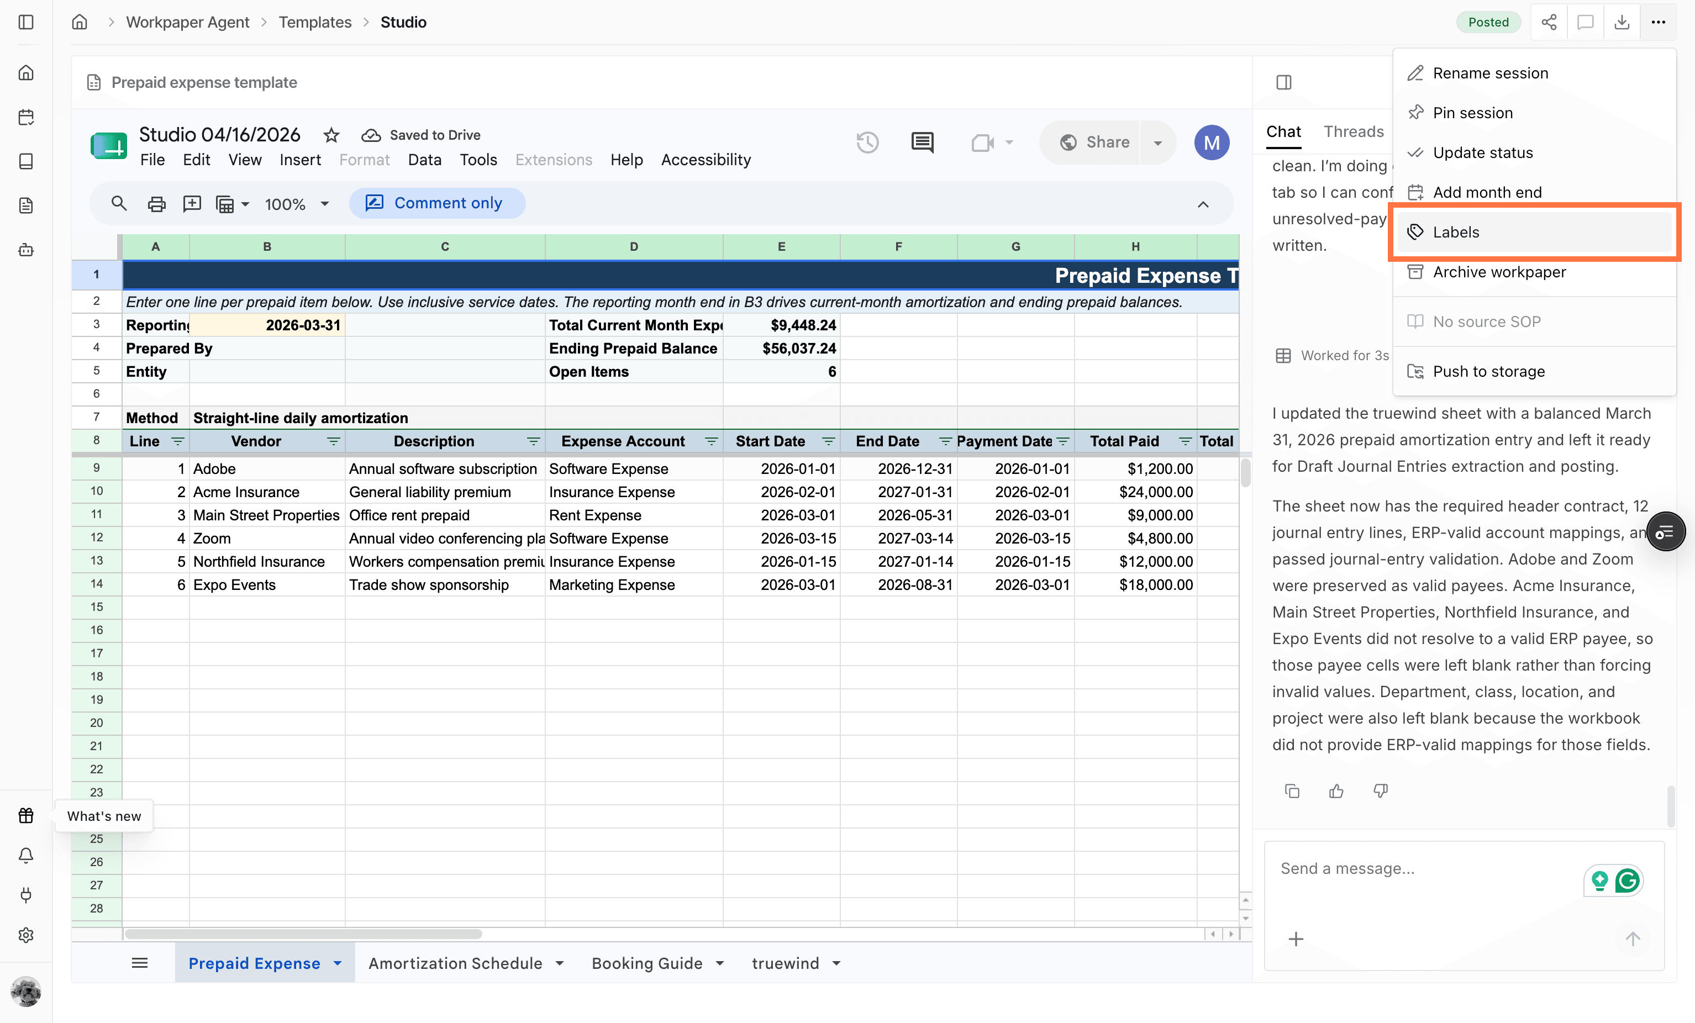Image resolution: width=1695 pixels, height=1023 pixels.
Task: Switch to the Threads tab
Action: pyautogui.click(x=1353, y=131)
